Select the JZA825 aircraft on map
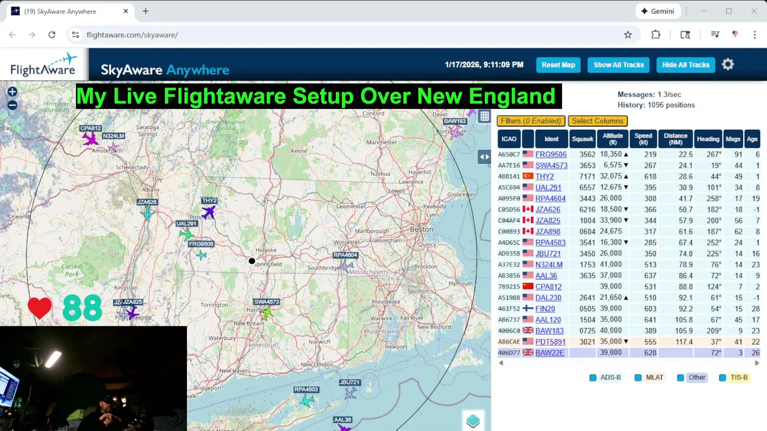This screenshot has width=767, height=431. pos(132,312)
